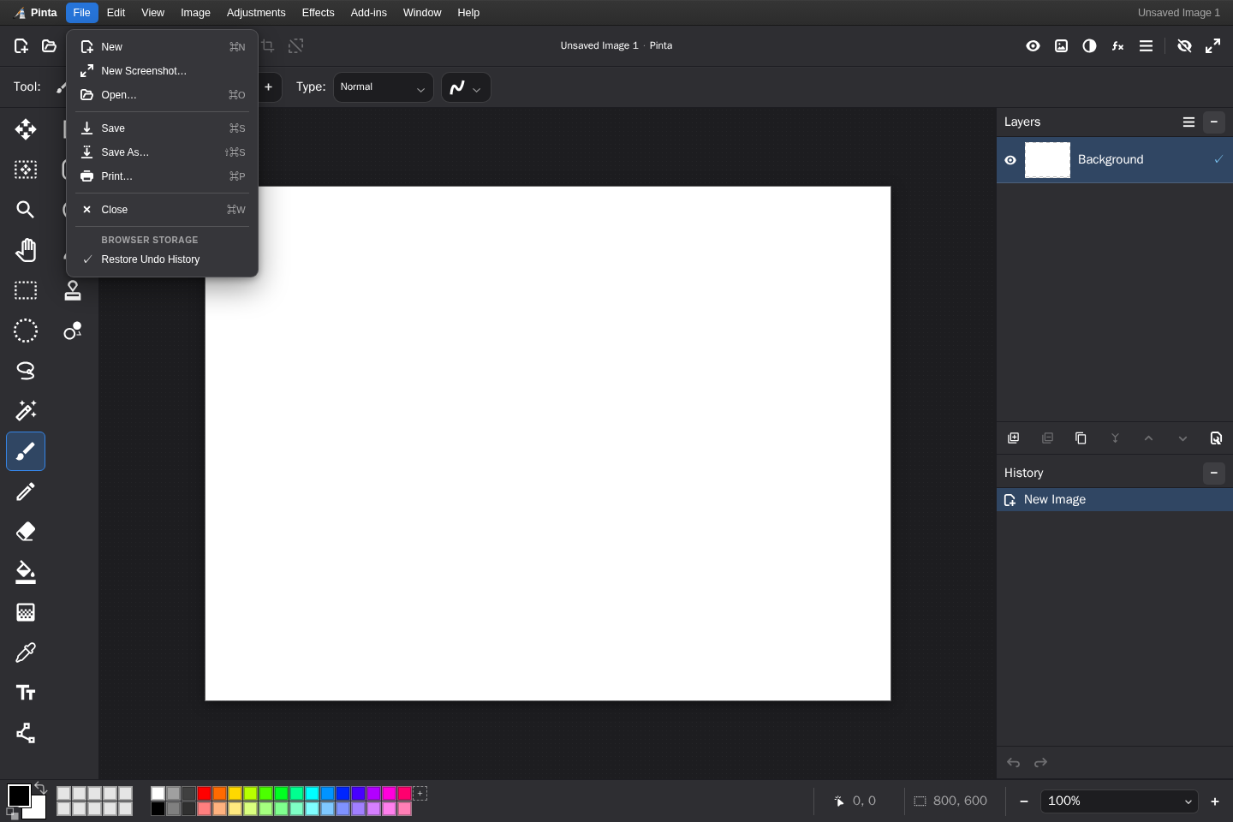Toggle the crossed-eye hide panels icon
The width and height of the screenshot is (1233, 822).
[x=1185, y=46]
